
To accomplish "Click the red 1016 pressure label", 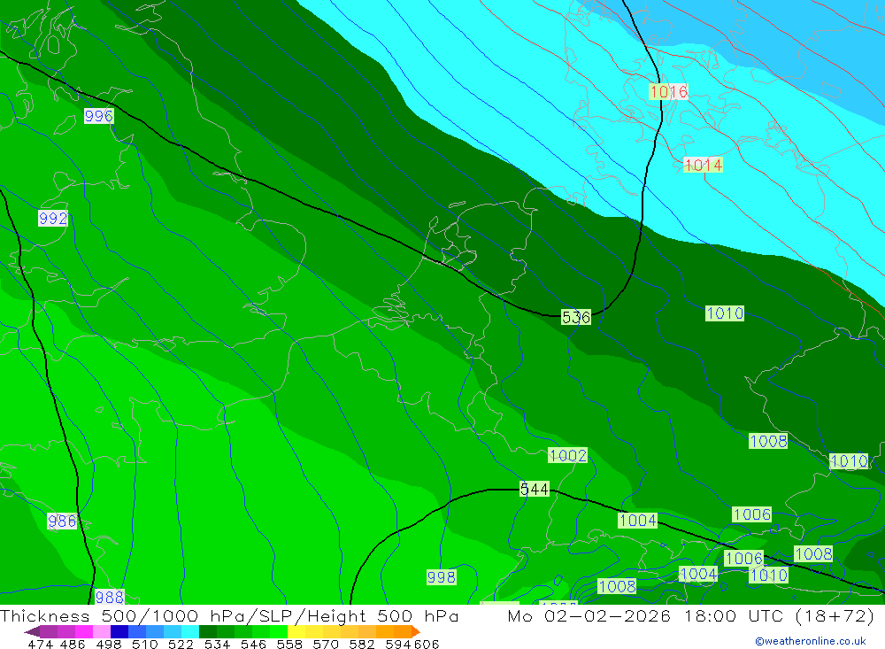I will [668, 91].
